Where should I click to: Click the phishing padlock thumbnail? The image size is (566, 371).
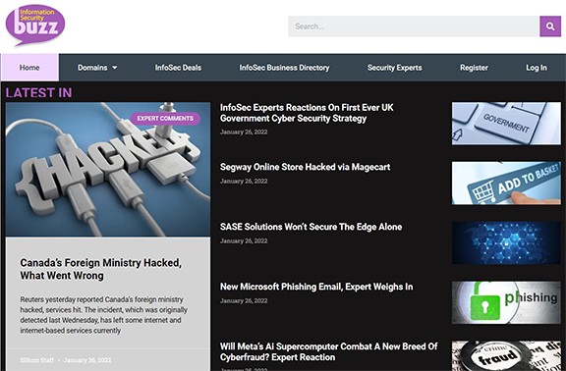pyautogui.click(x=506, y=302)
